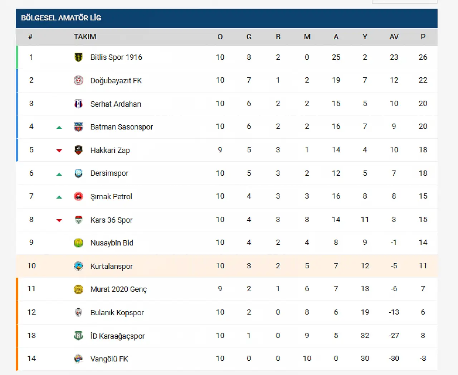
Task: Click the Batman Sasonspor club emblem
Action: click(78, 127)
